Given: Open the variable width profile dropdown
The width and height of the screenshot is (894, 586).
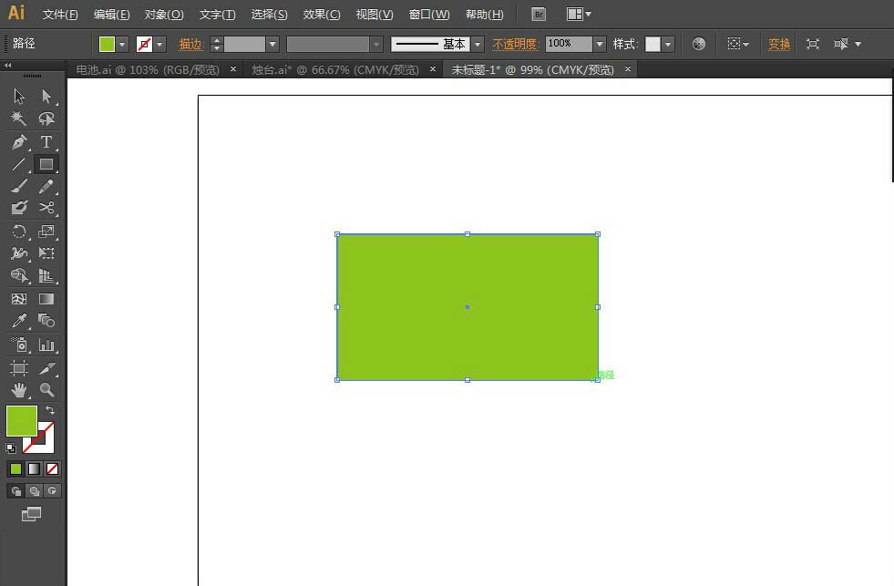Looking at the screenshot, I should (376, 43).
